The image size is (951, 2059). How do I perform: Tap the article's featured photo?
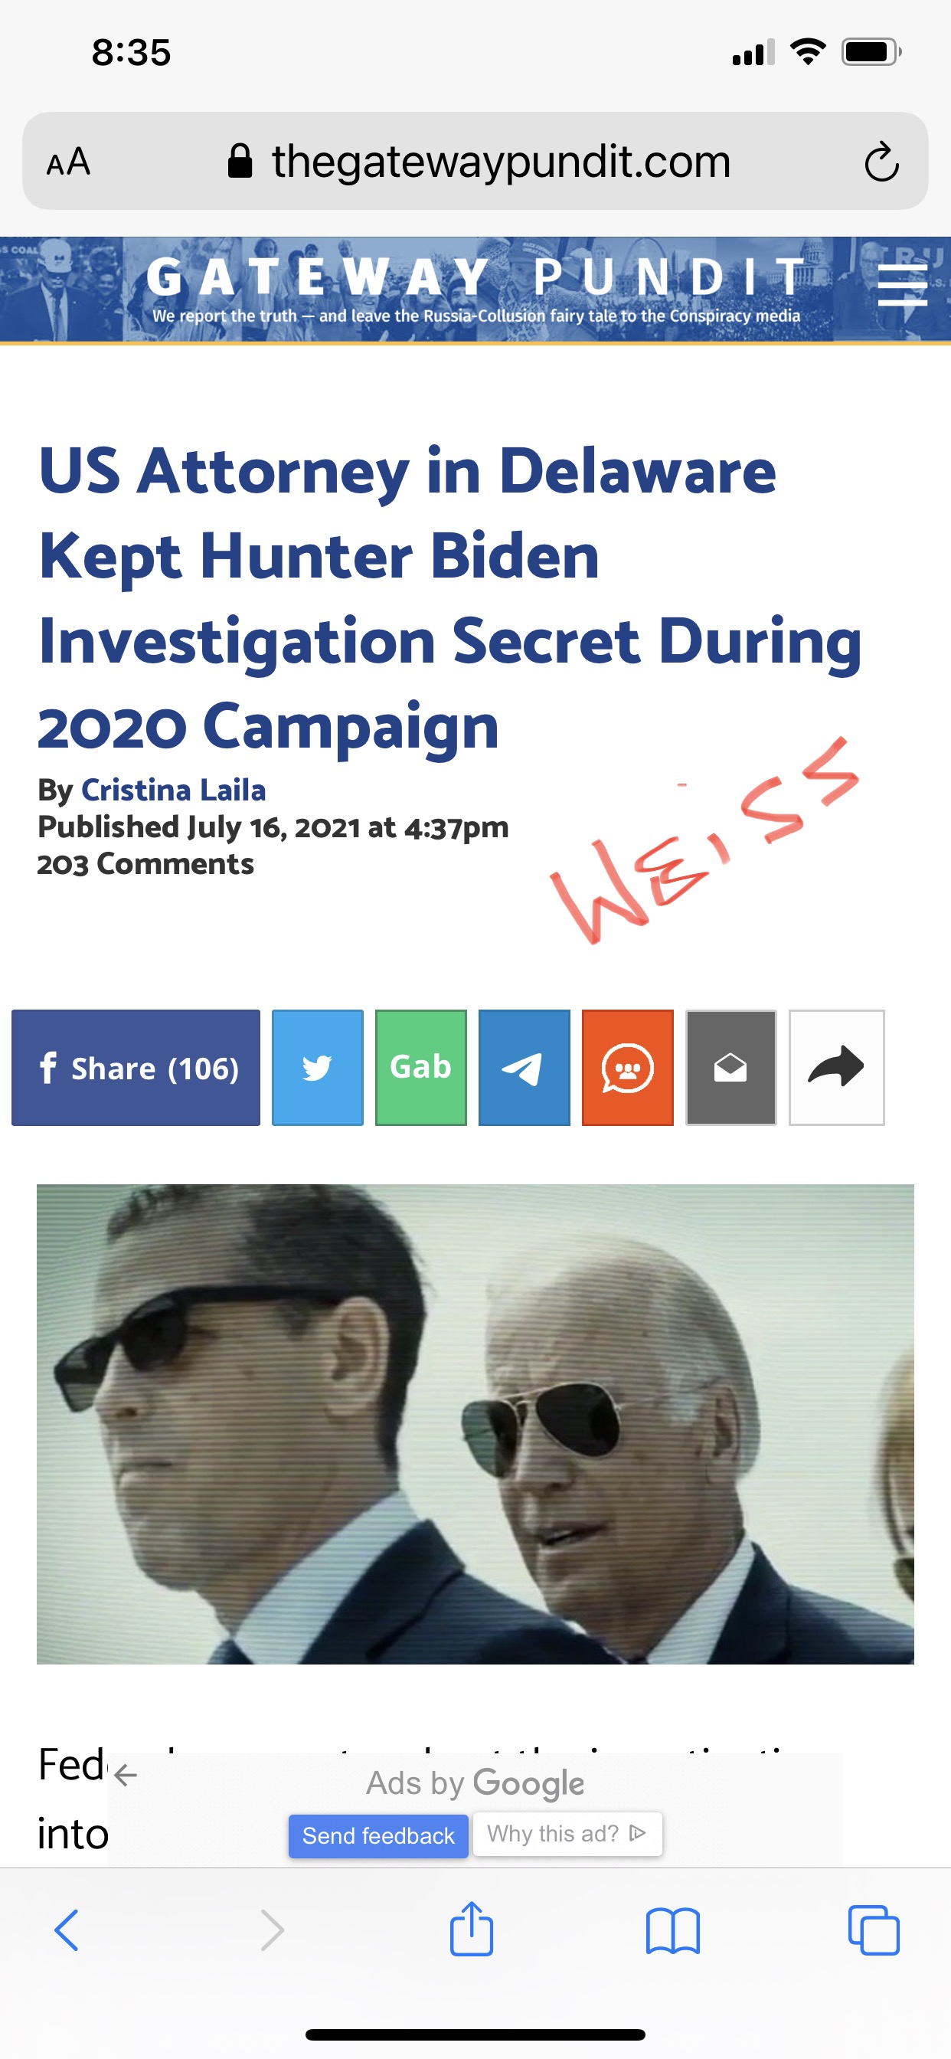click(x=475, y=1423)
